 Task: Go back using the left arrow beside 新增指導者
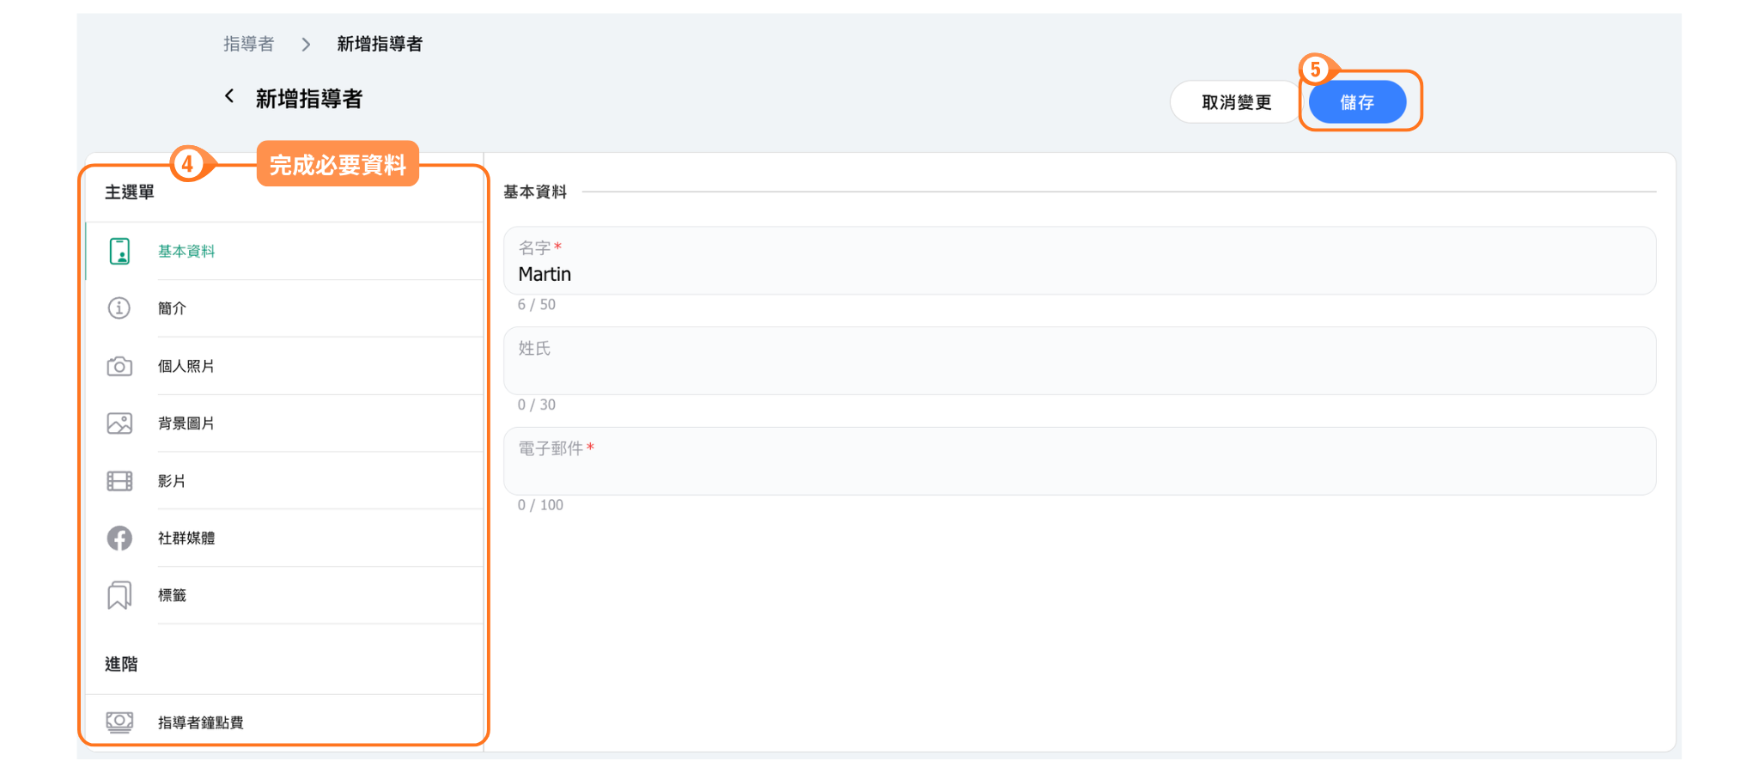click(x=229, y=97)
